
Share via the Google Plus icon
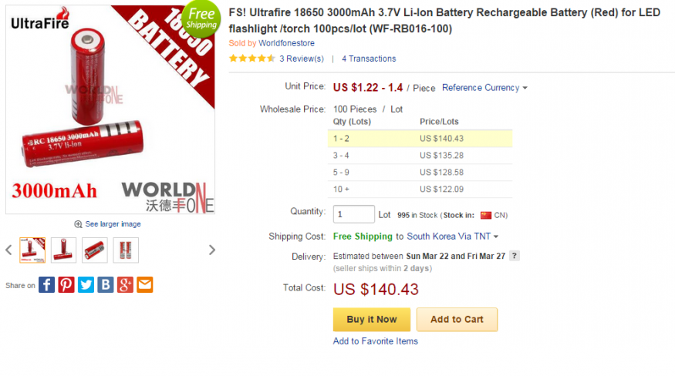[x=125, y=285]
